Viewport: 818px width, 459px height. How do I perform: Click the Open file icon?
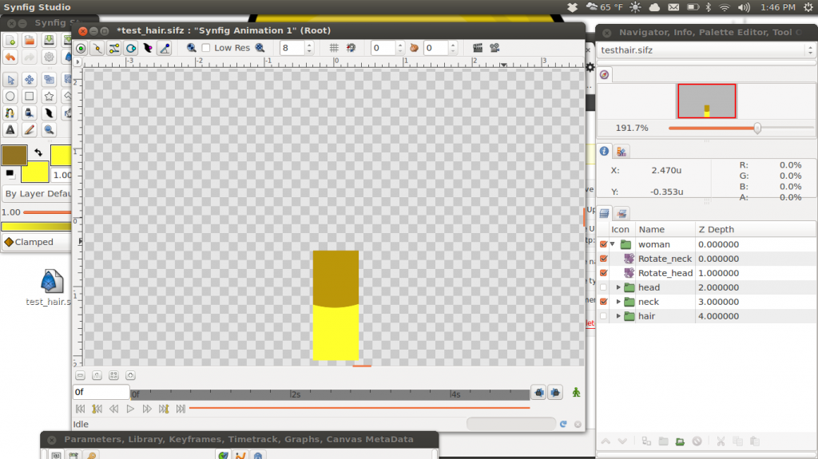(30, 41)
